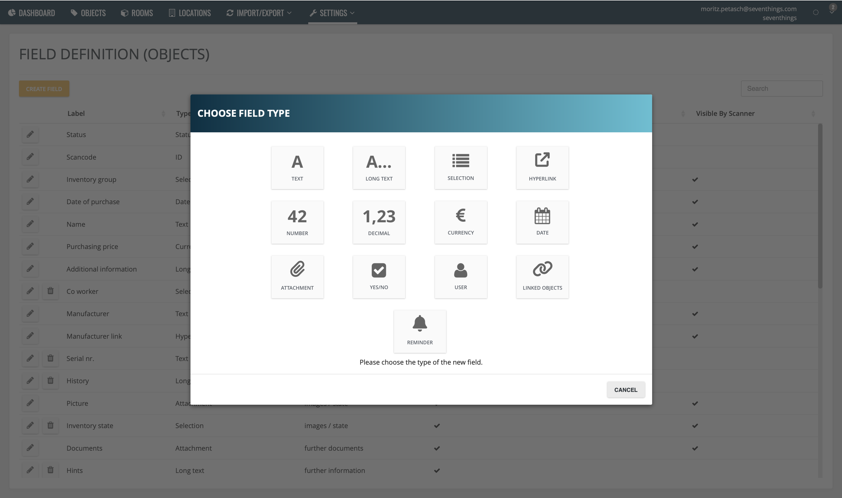Edit the Hints field
Viewport: 842px width, 498px height.
30,470
